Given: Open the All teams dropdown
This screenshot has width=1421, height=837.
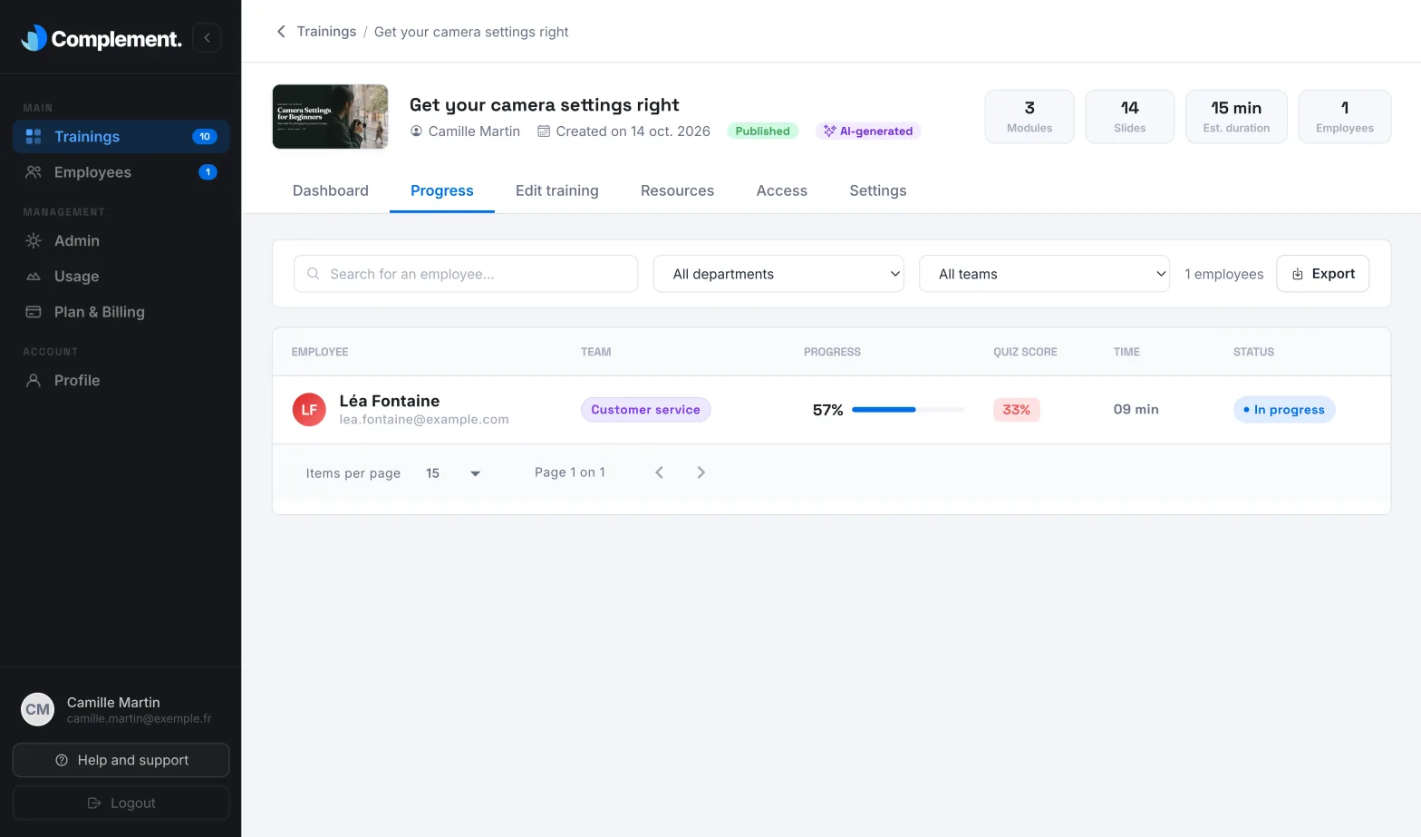Looking at the screenshot, I should tap(1045, 274).
